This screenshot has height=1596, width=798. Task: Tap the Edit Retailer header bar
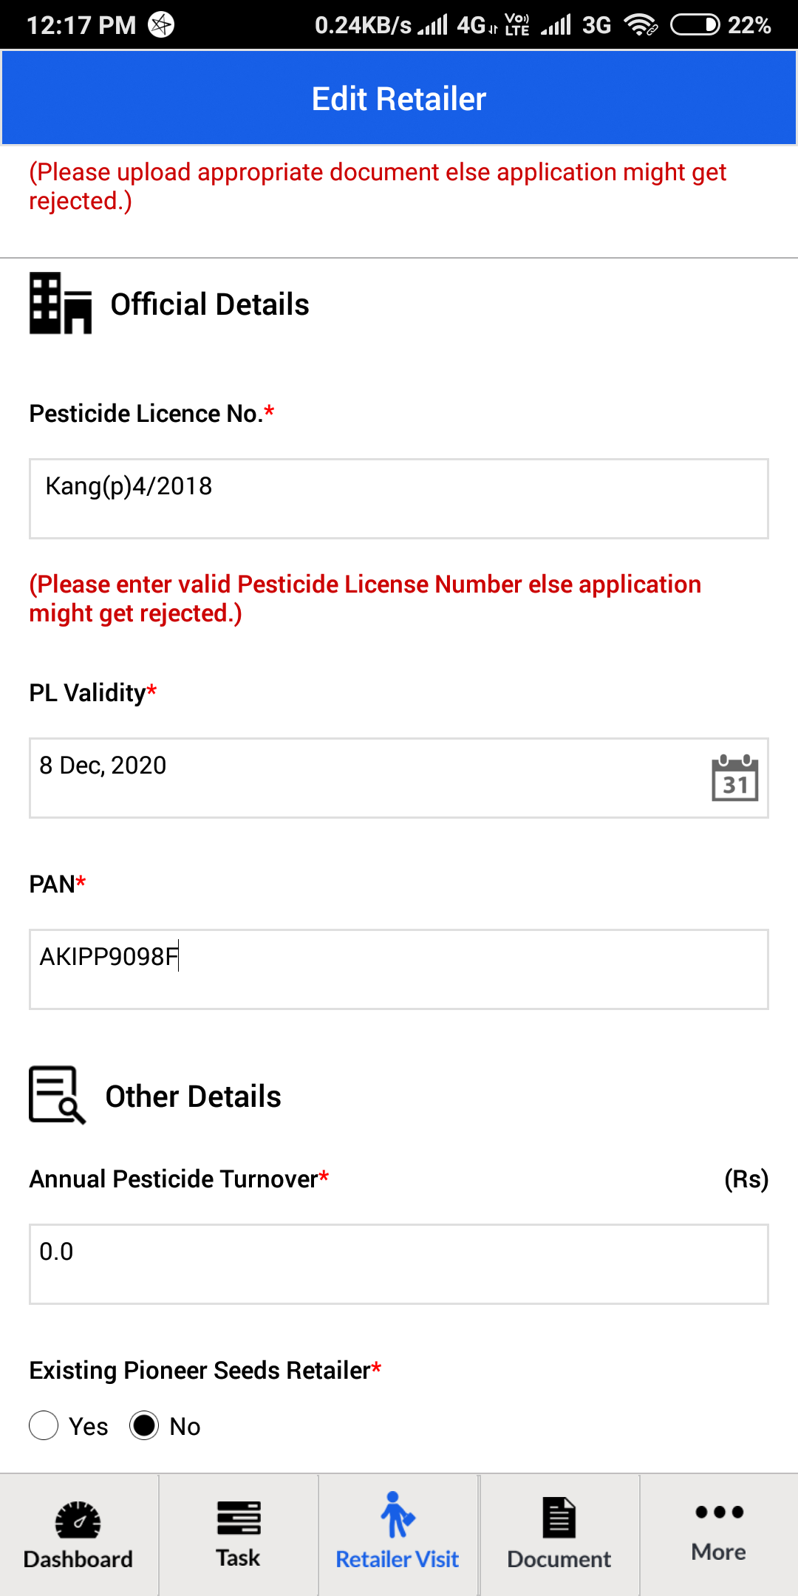pos(399,98)
